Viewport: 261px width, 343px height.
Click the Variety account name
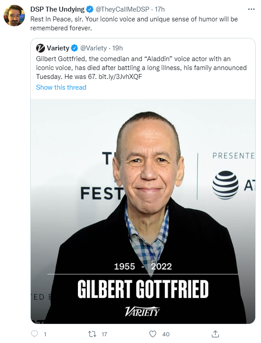[x=58, y=48]
